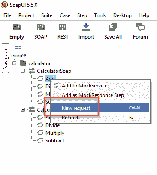The image size is (157, 175).
Task: Select the Divide operation tree item
Action: tap(52, 125)
